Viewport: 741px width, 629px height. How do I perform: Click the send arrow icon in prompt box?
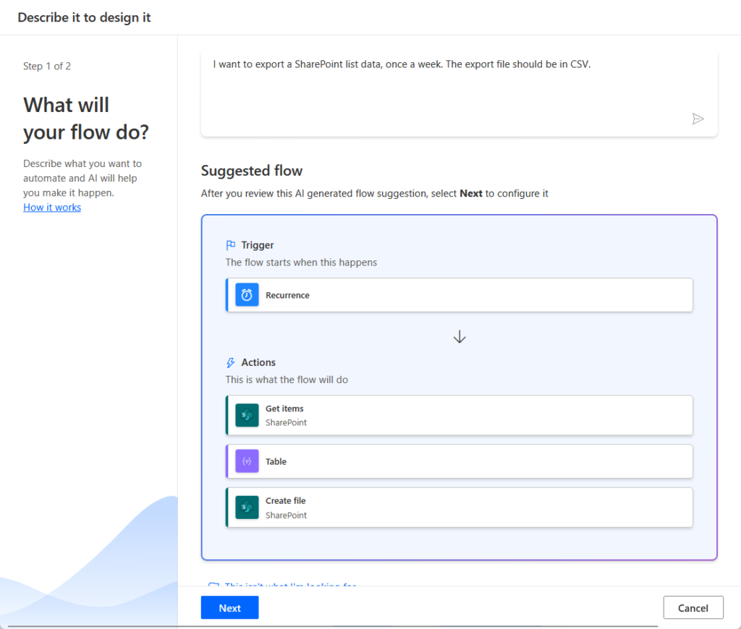(x=698, y=119)
